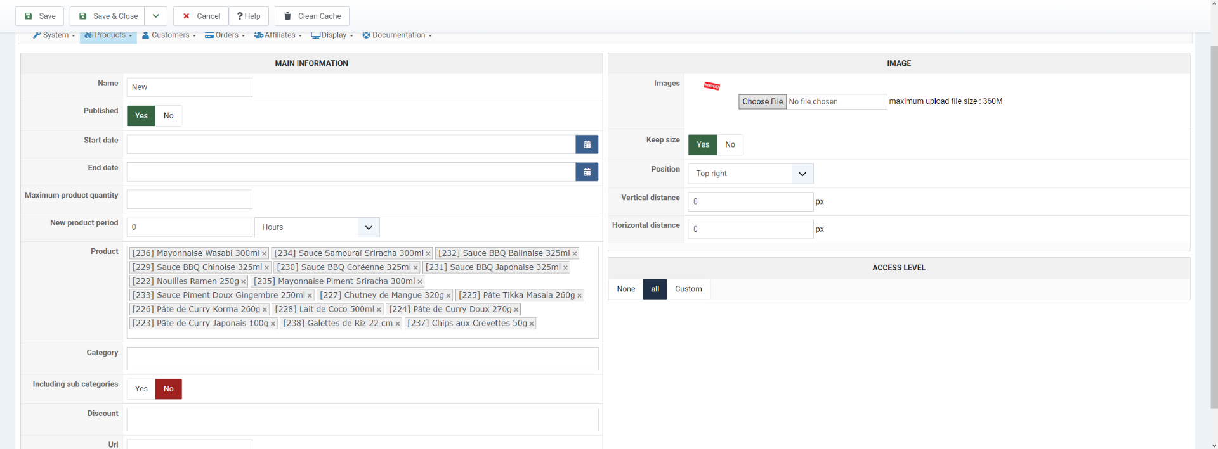This screenshot has width=1218, height=449.
Task: Remove Pâte Tikka Masala 260g tag
Action: tap(579, 295)
